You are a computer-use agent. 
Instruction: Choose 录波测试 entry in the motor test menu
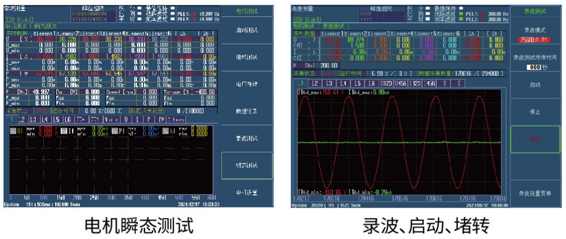[246, 138]
